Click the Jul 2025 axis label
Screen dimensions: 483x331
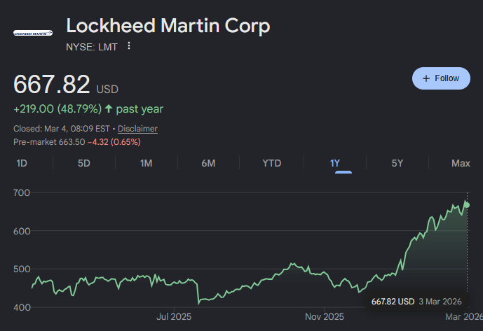(174, 316)
